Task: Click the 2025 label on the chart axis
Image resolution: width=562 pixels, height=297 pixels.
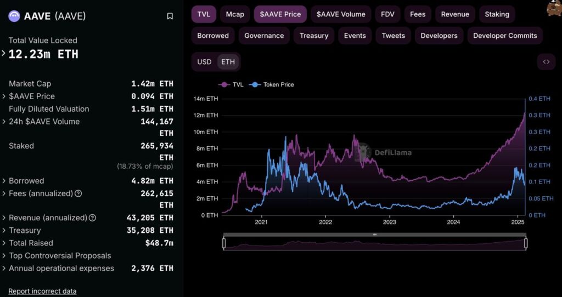Action: pyautogui.click(x=517, y=222)
